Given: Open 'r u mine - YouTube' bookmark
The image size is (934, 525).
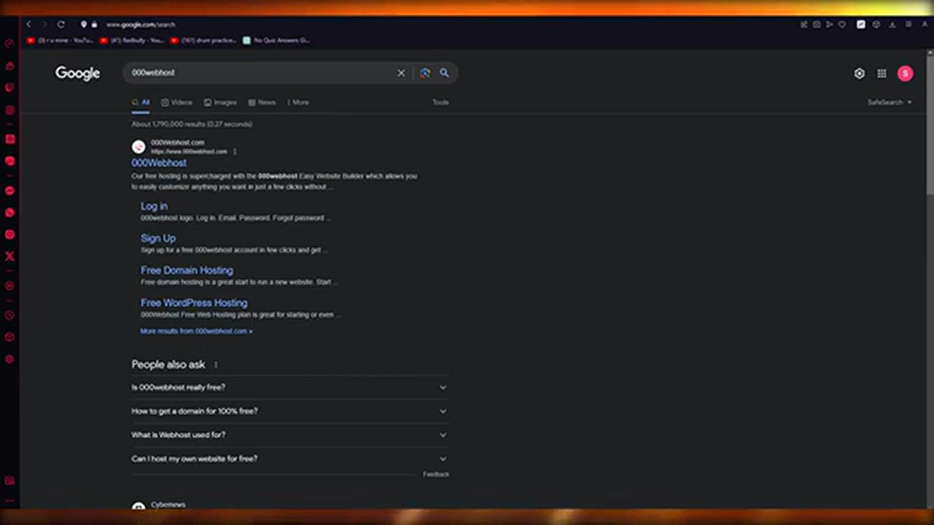Looking at the screenshot, I should tap(60, 40).
